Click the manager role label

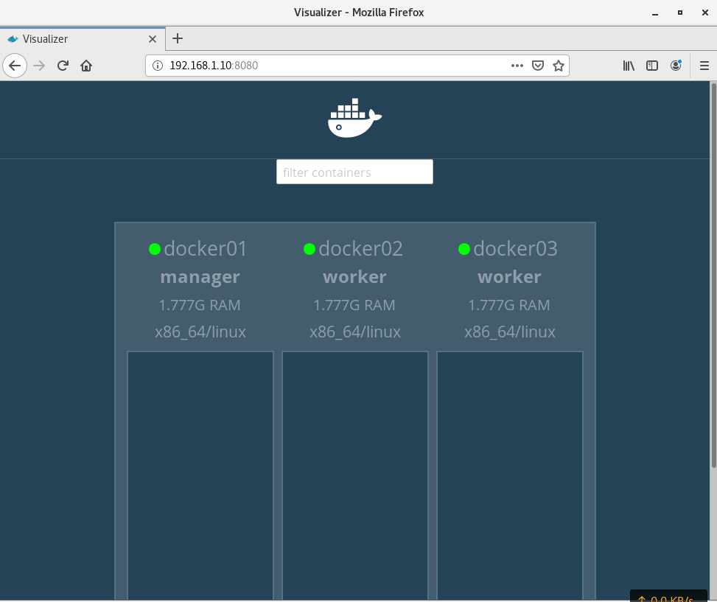(200, 277)
